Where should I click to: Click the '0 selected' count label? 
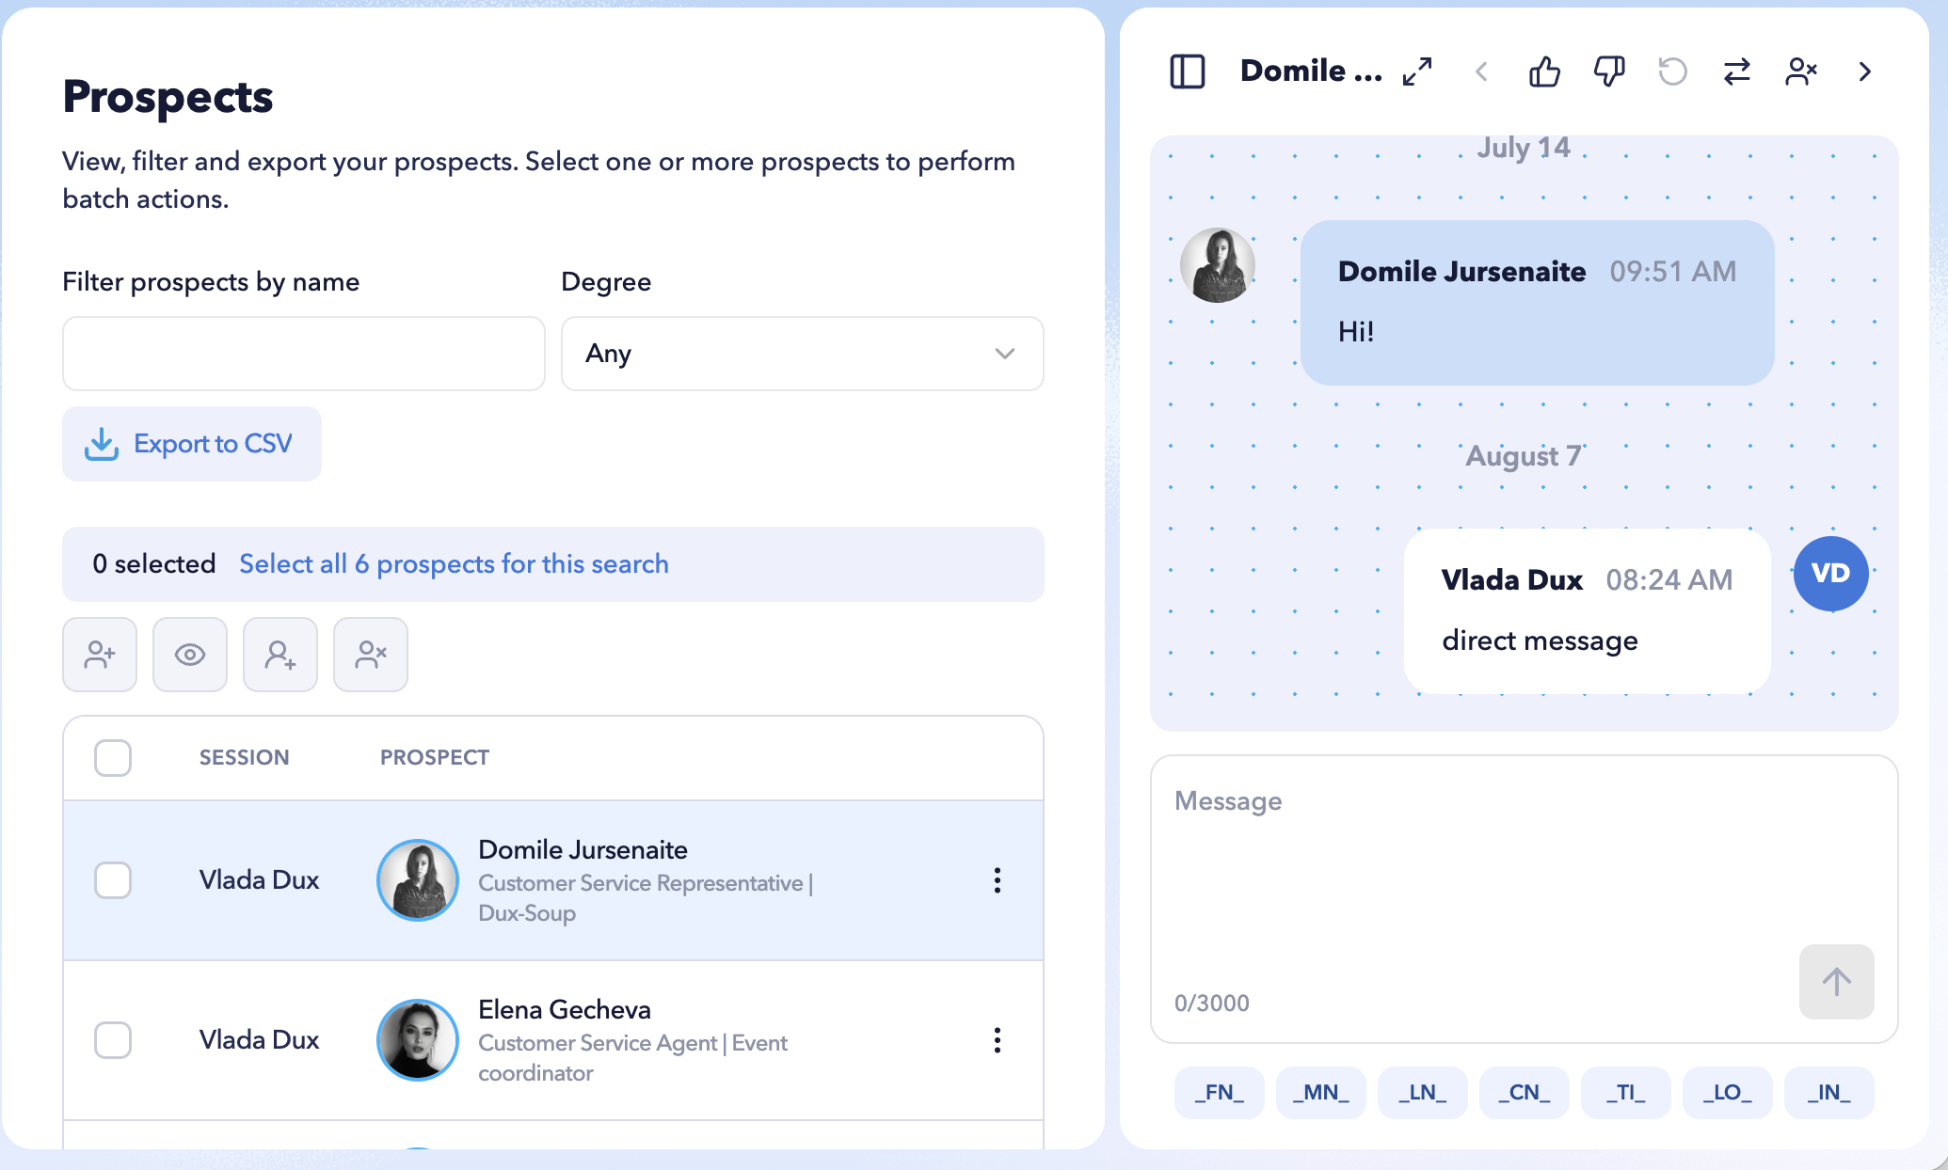(x=154, y=564)
